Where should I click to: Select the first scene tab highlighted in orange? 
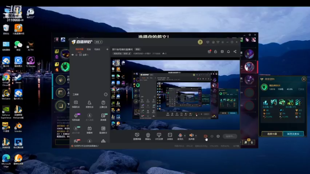tap(79, 49)
